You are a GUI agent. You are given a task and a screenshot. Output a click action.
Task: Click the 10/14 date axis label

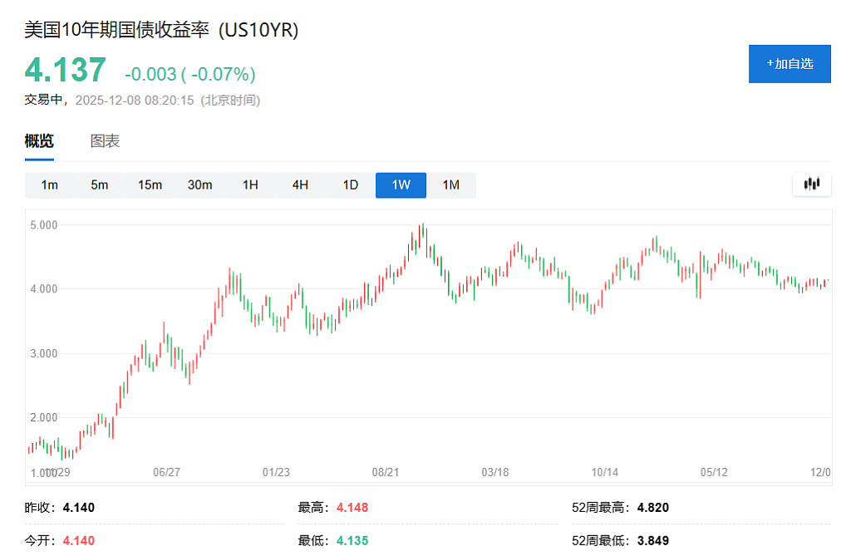click(605, 472)
